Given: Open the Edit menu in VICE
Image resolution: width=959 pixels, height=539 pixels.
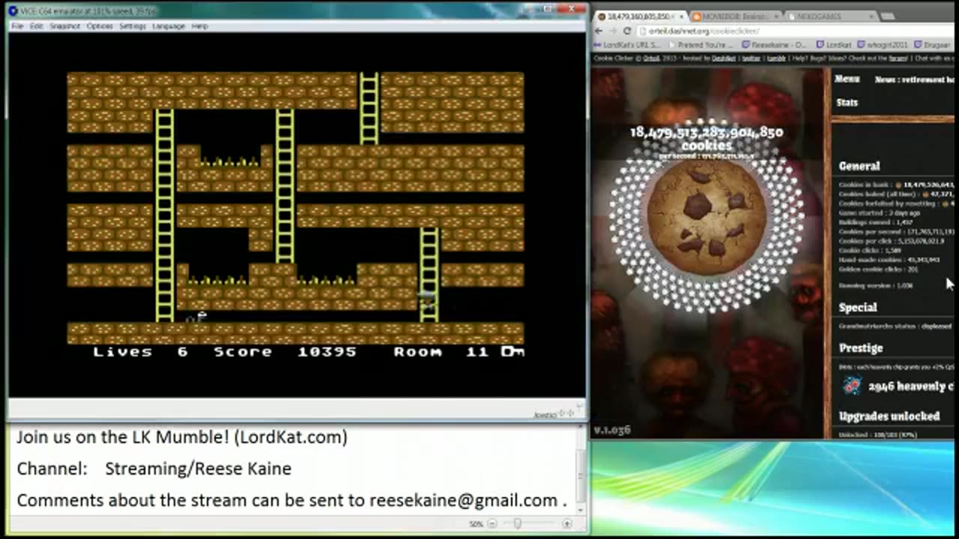Looking at the screenshot, I should (37, 25).
